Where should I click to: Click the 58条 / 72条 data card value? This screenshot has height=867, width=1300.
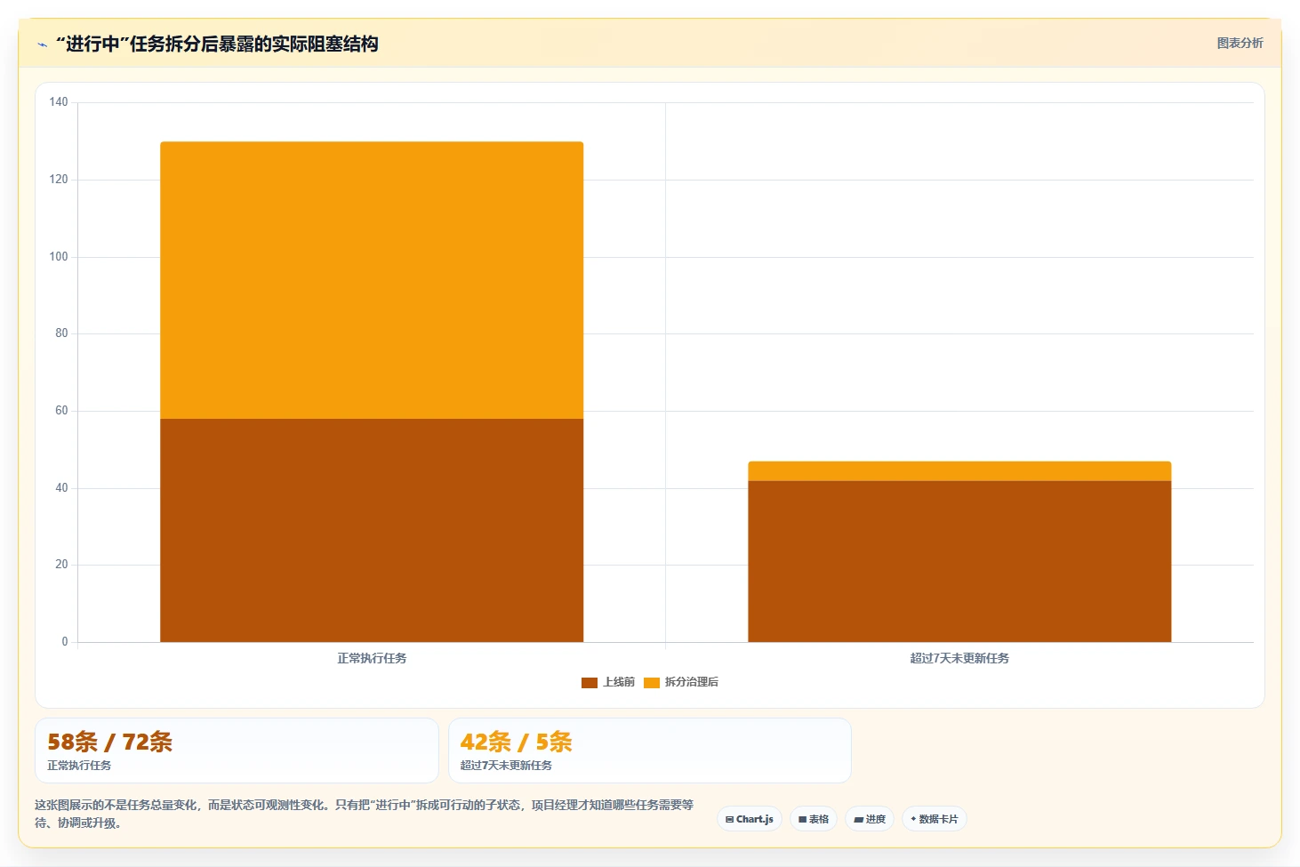[109, 742]
